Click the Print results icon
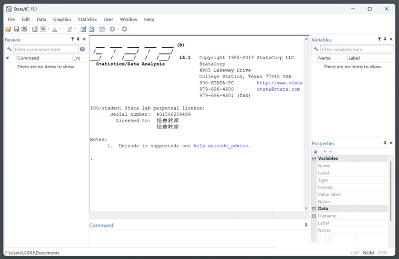Viewport: 399px width, 259px height. (25, 29)
